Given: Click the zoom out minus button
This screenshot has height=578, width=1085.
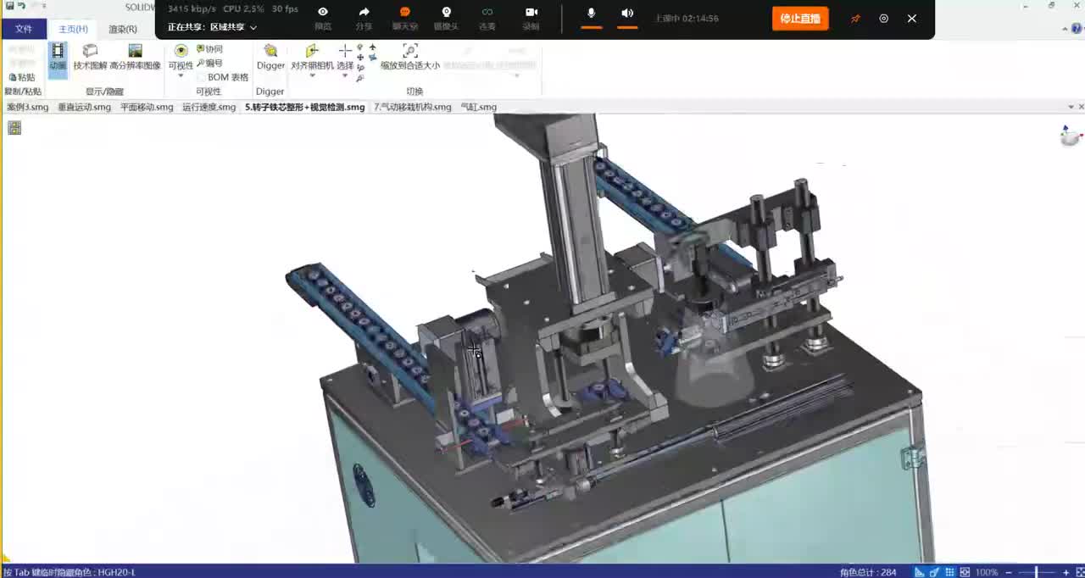Looking at the screenshot, I should (1008, 572).
